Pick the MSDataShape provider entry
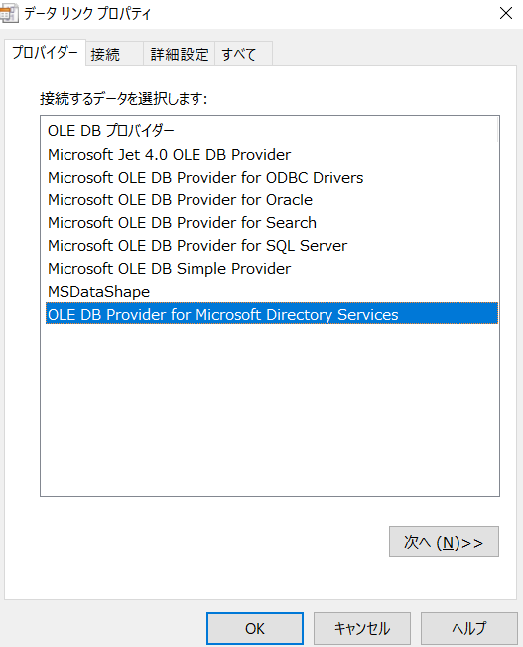 point(272,292)
